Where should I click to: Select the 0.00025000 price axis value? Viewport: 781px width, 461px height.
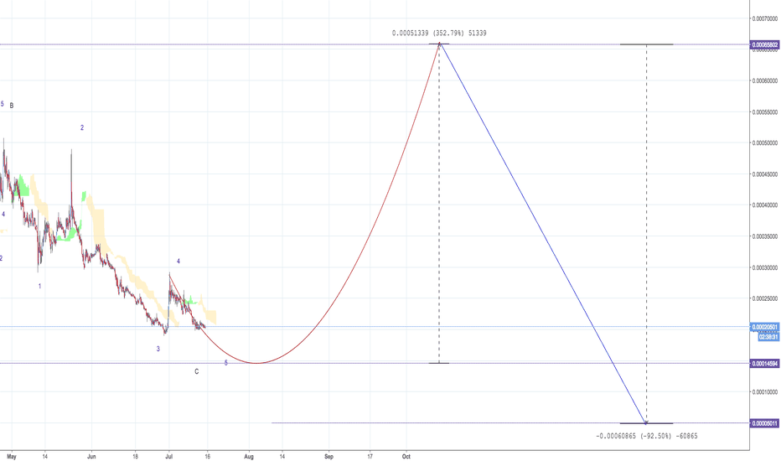(764, 298)
